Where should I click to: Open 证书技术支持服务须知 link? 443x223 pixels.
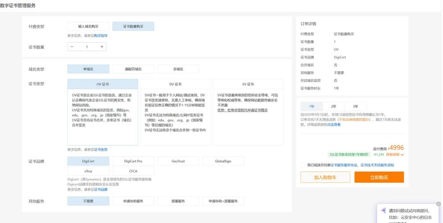click(377, 165)
